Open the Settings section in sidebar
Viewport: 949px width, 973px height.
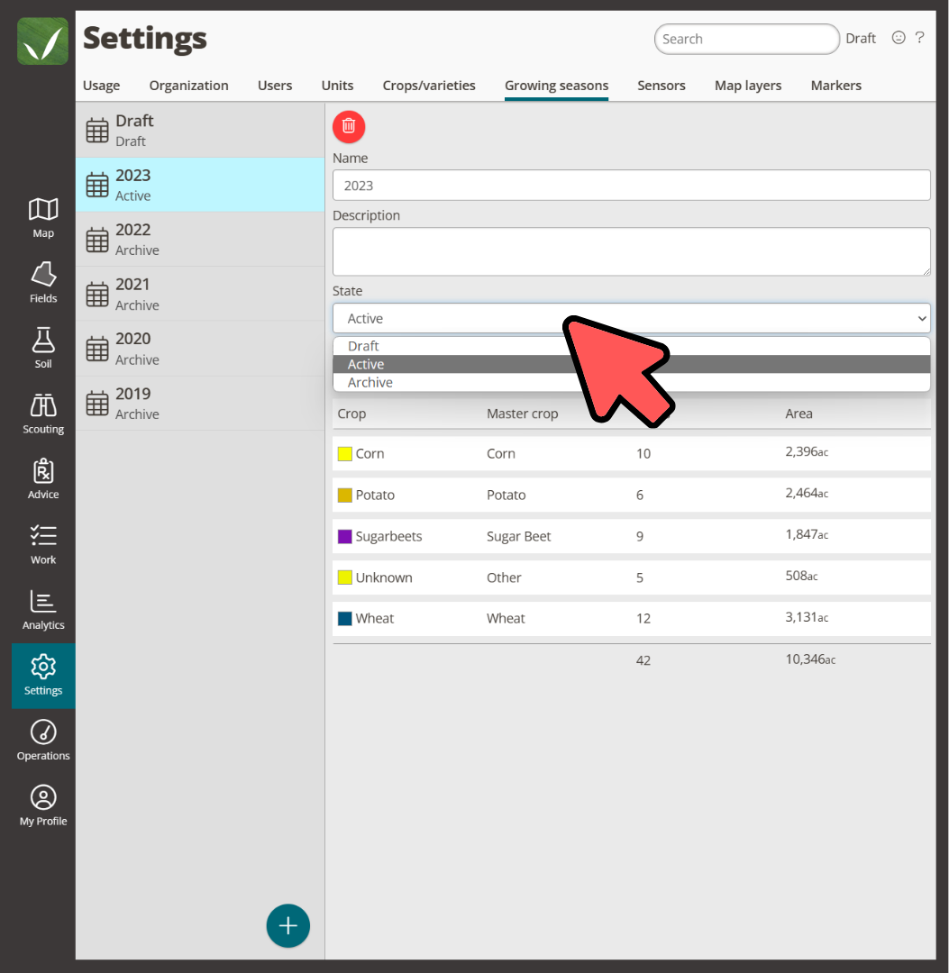coord(43,675)
